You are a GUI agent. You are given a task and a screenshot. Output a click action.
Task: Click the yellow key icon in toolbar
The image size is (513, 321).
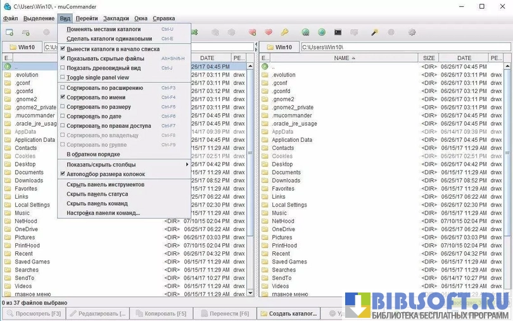coord(284,32)
